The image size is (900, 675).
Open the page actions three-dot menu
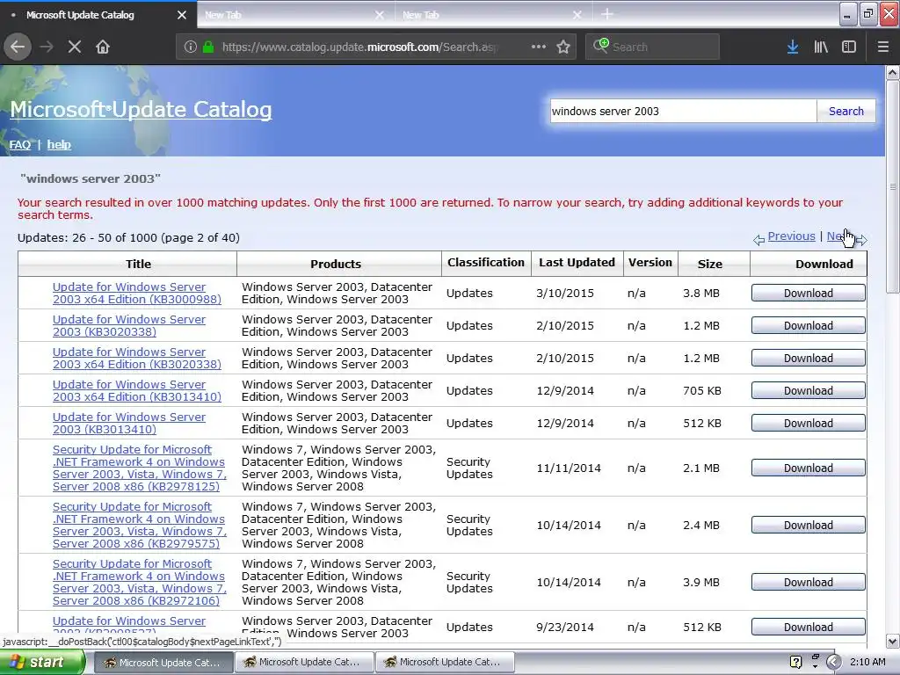click(x=539, y=47)
